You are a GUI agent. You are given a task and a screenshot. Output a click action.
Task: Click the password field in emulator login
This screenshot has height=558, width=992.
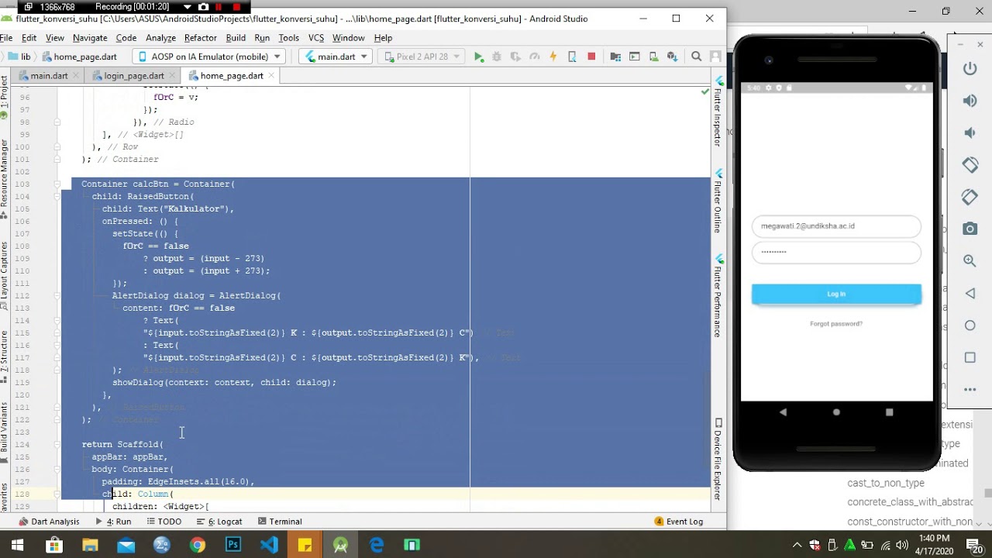coord(836,252)
